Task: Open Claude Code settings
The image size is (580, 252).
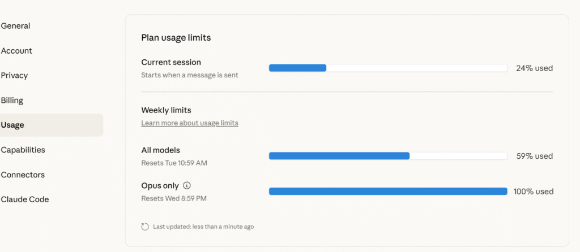Action: 25,199
